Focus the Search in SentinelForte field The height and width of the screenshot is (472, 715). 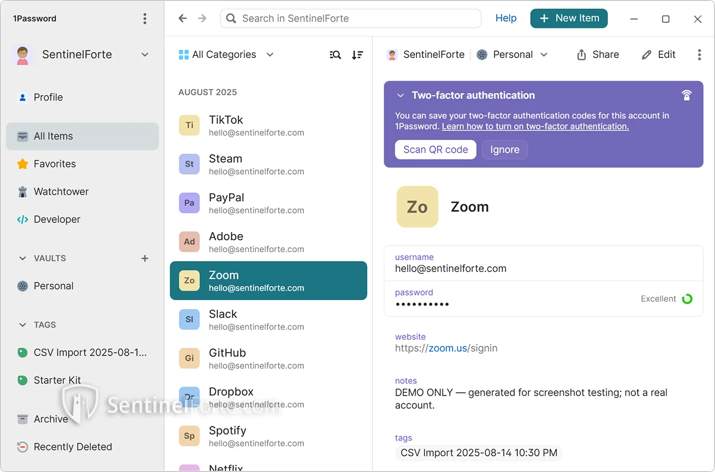(x=351, y=18)
